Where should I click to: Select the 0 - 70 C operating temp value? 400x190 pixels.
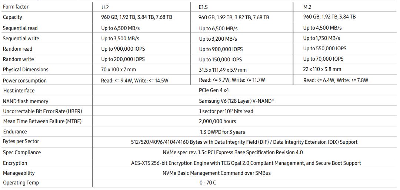click(207, 183)
